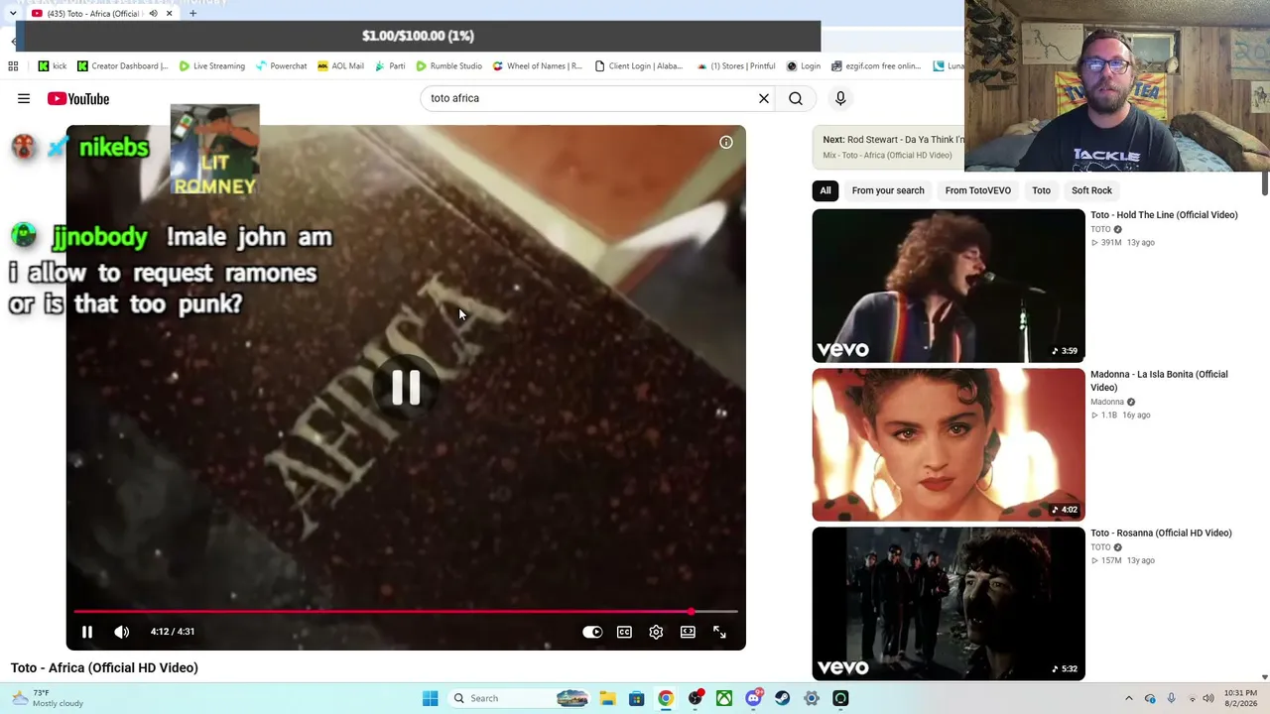
Task: Open the TOTO channel under Hold The Line
Action: 1100,229
